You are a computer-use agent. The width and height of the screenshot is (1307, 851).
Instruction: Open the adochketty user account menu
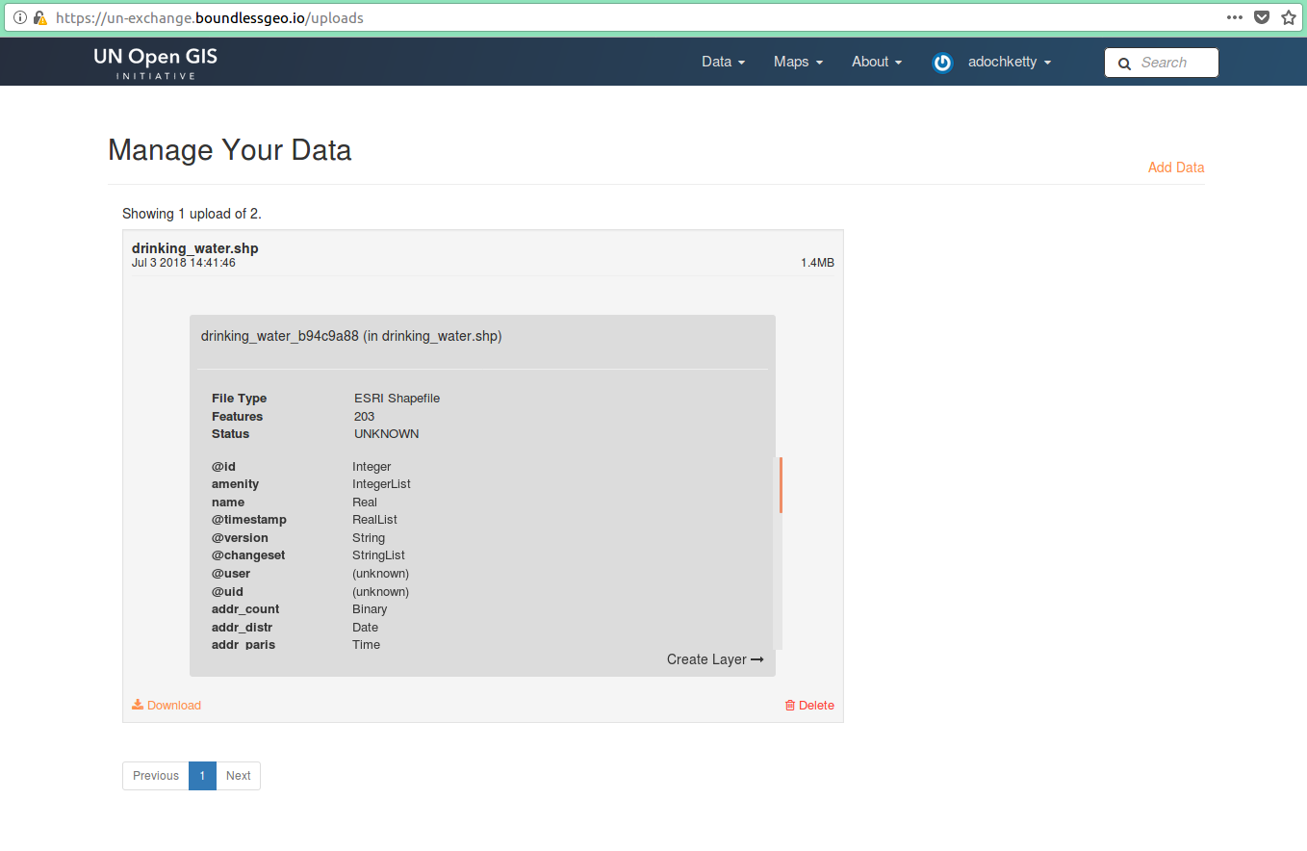point(1009,62)
